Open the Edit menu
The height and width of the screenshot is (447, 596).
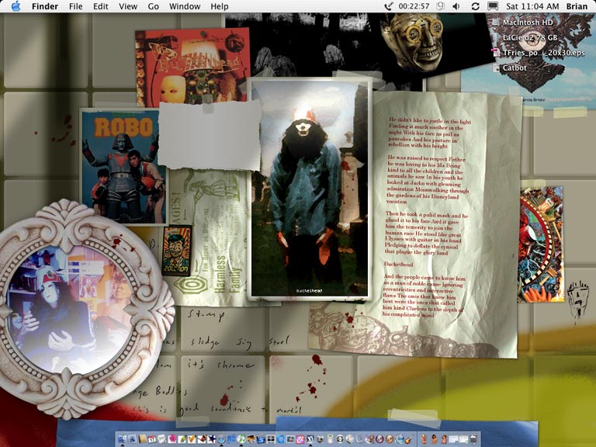pos(100,6)
